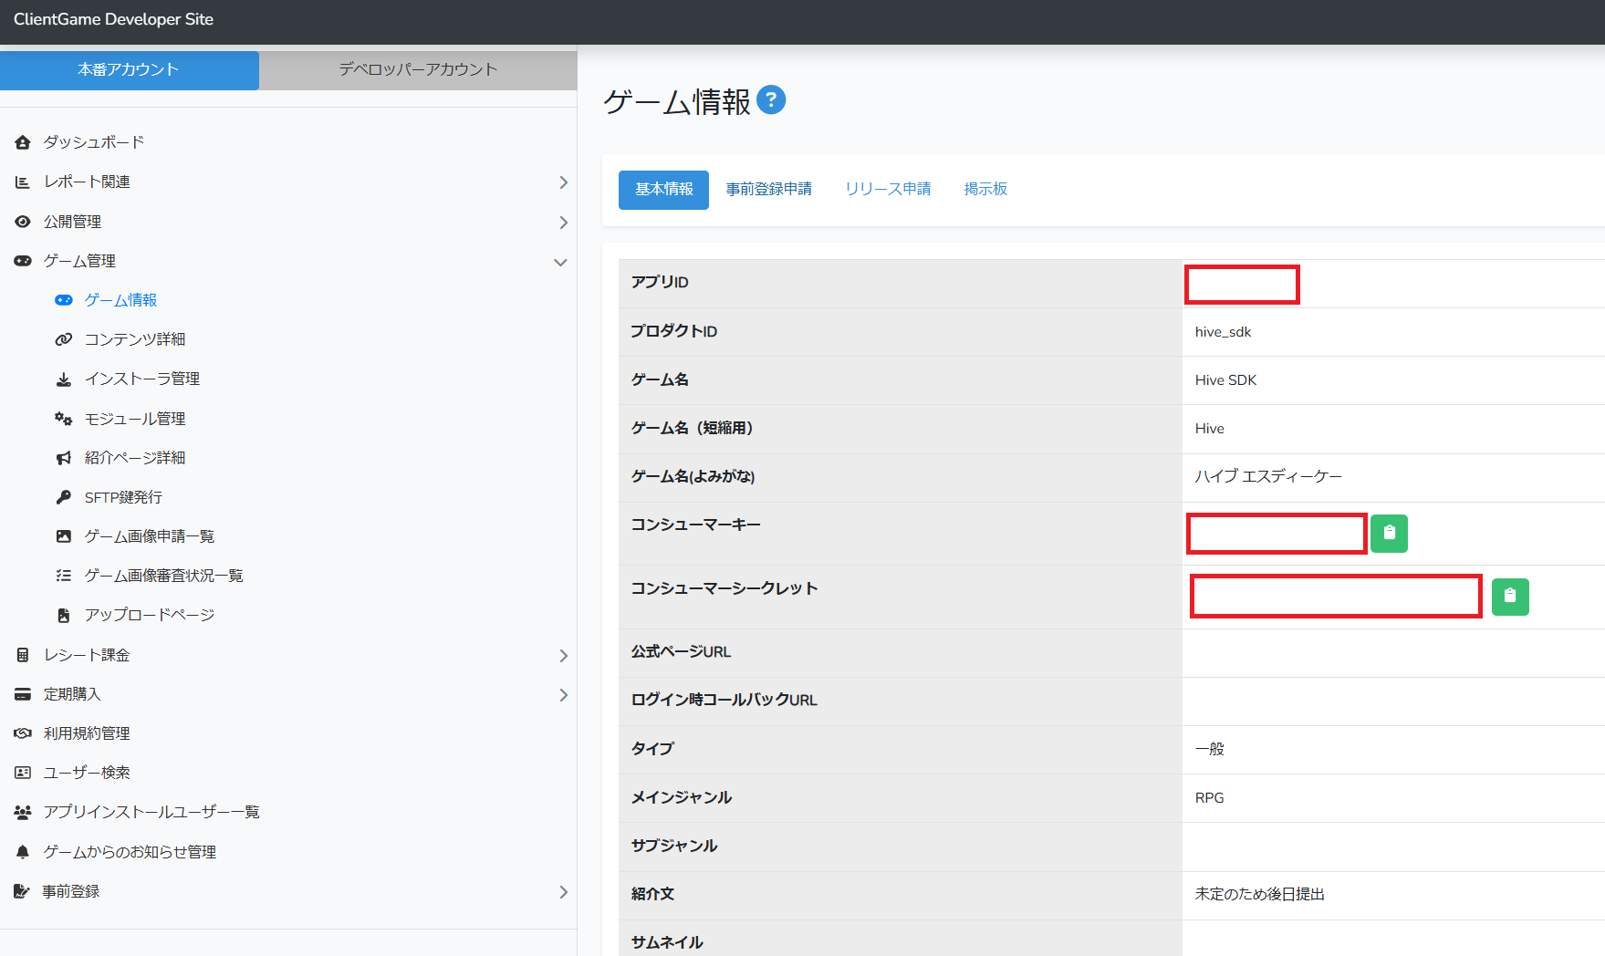Click the アプリインストールユーザー一覧 users icon
Image resolution: width=1605 pixels, height=956 pixels.
point(23,812)
